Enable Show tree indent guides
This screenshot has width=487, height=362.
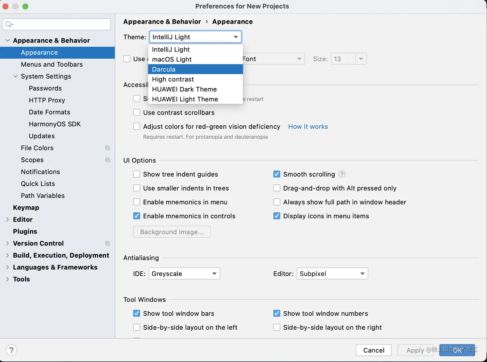coord(137,174)
